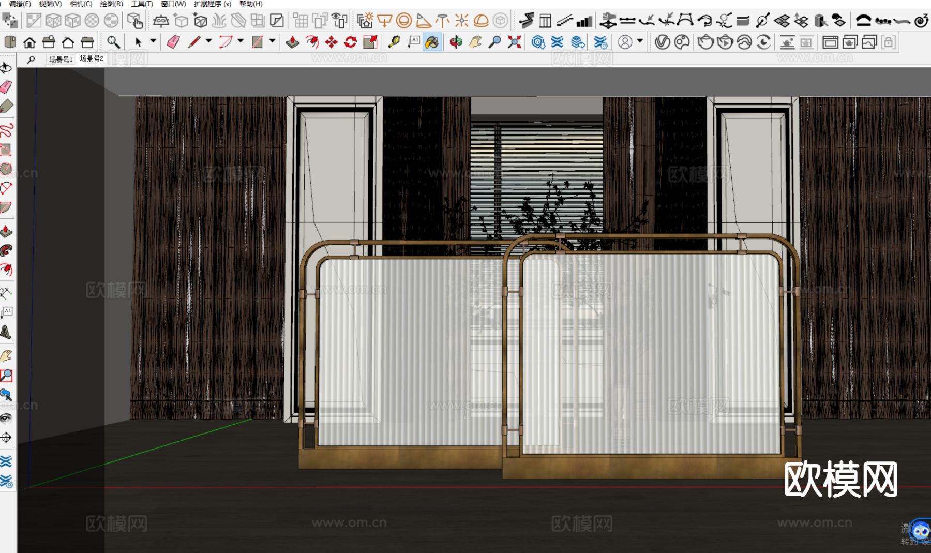Toggle X-Ray face style
Image resolution: width=931 pixels, height=553 pixels.
coord(34,21)
